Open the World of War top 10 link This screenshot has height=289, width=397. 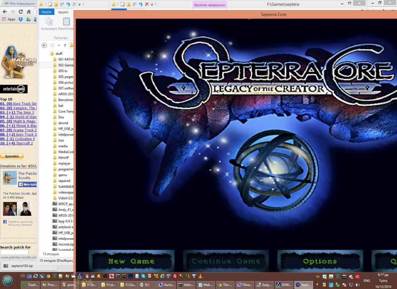(x=26, y=117)
